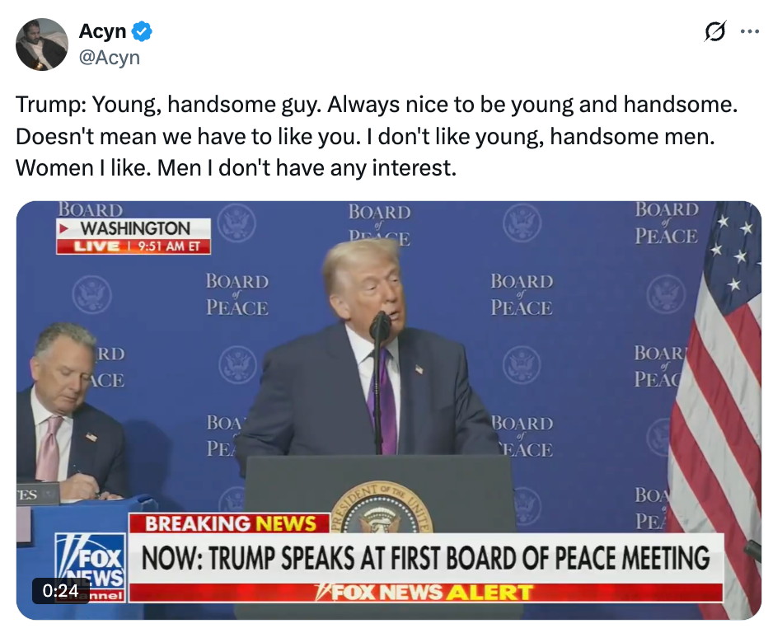Click the red play arrow beside Washington
Screen dimensions: 773x633
point(63,228)
